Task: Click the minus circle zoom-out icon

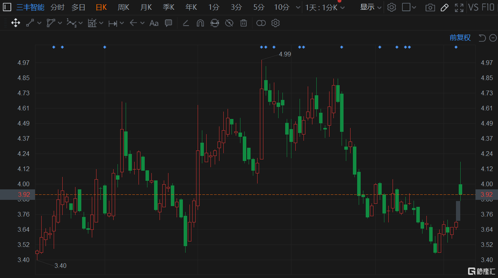Action: pyautogui.click(x=493, y=38)
